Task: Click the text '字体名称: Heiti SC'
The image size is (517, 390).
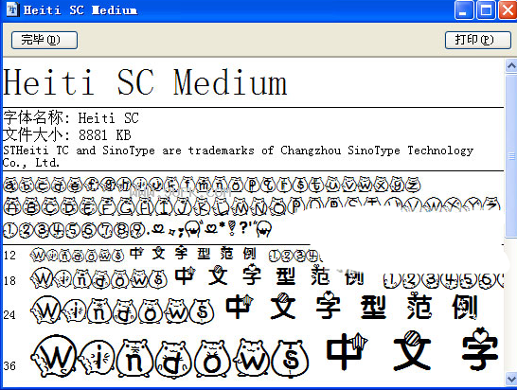Action: point(71,117)
